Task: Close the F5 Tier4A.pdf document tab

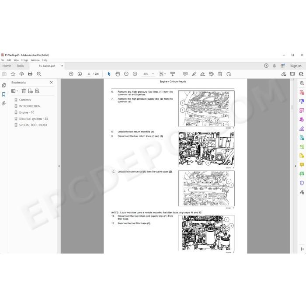Action: (62, 66)
